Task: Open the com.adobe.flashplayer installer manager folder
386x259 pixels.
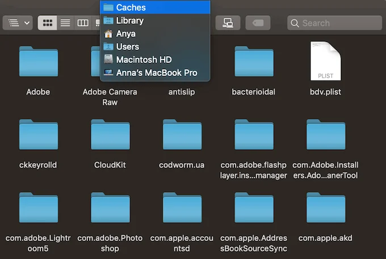Action: click(x=254, y=134)
